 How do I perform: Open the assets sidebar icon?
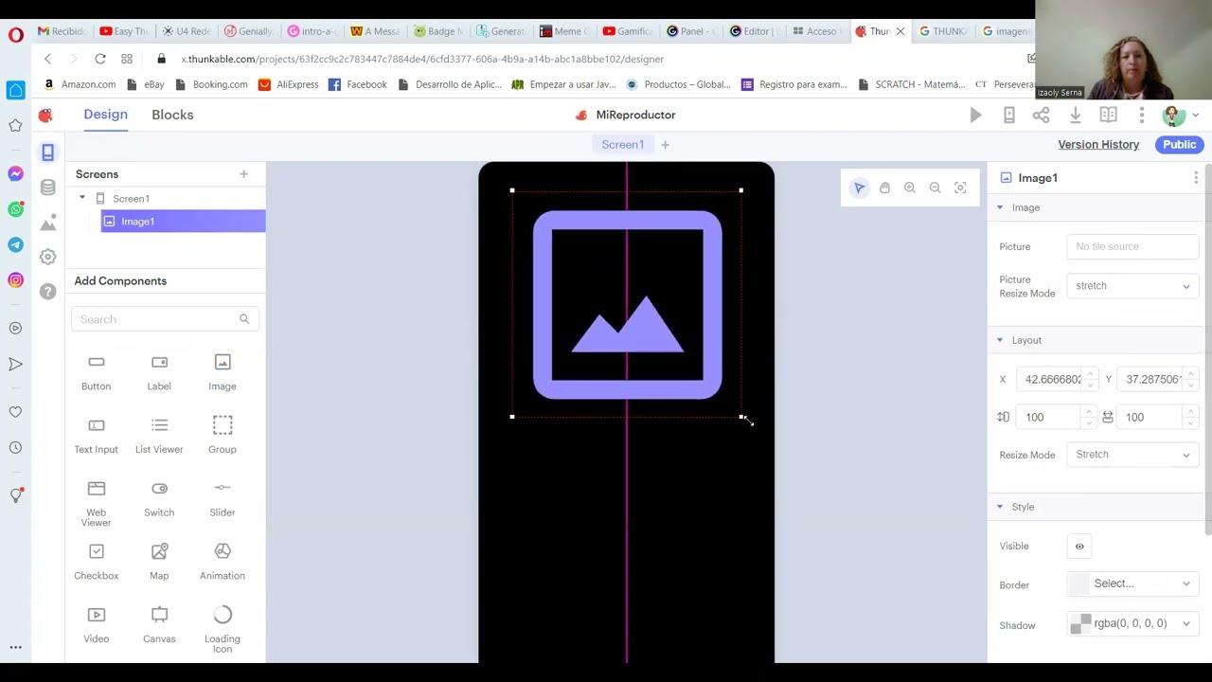[47, 223]
